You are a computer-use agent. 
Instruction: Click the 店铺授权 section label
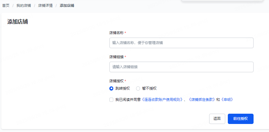pyautogui.click(x=116, y=81)
